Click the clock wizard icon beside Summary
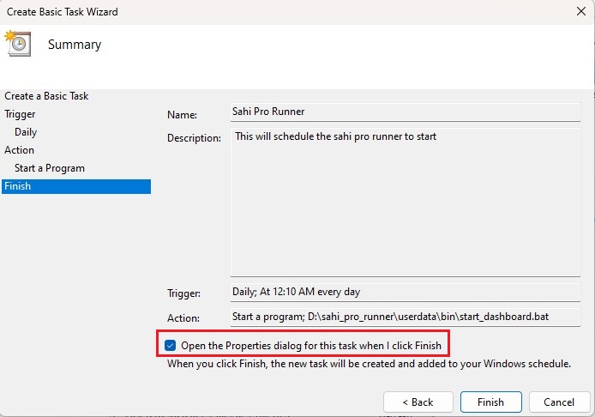Screen dimensions: 595x417 tap(17, 44)
